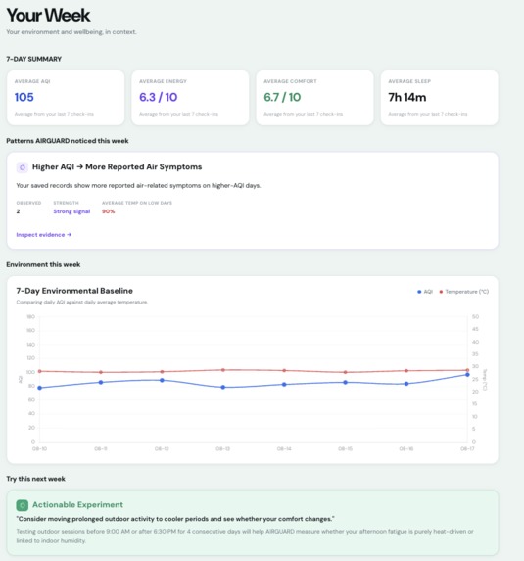Open the Inspect evidence link

(44, 235)
